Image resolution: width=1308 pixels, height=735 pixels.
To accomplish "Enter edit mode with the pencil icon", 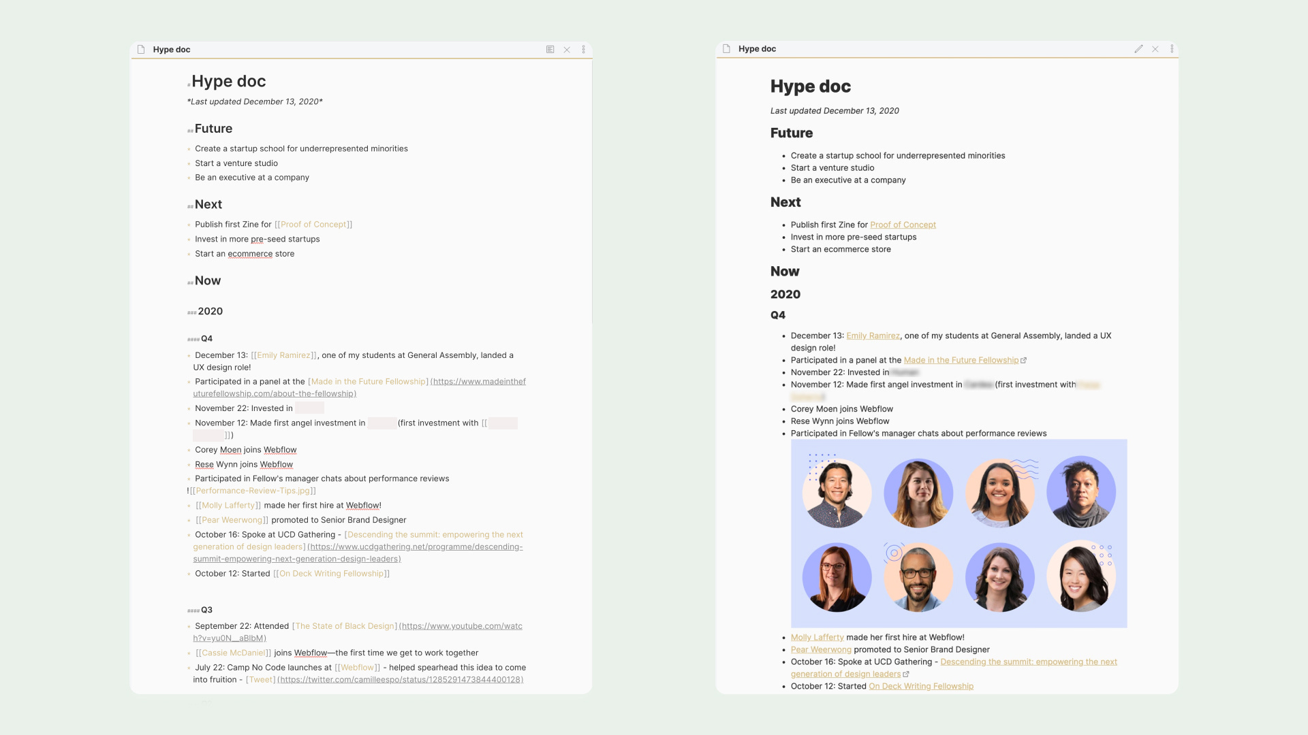I will pos(1138,48).
